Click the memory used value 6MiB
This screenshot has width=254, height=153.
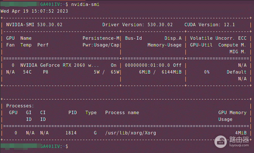[145, 72]
